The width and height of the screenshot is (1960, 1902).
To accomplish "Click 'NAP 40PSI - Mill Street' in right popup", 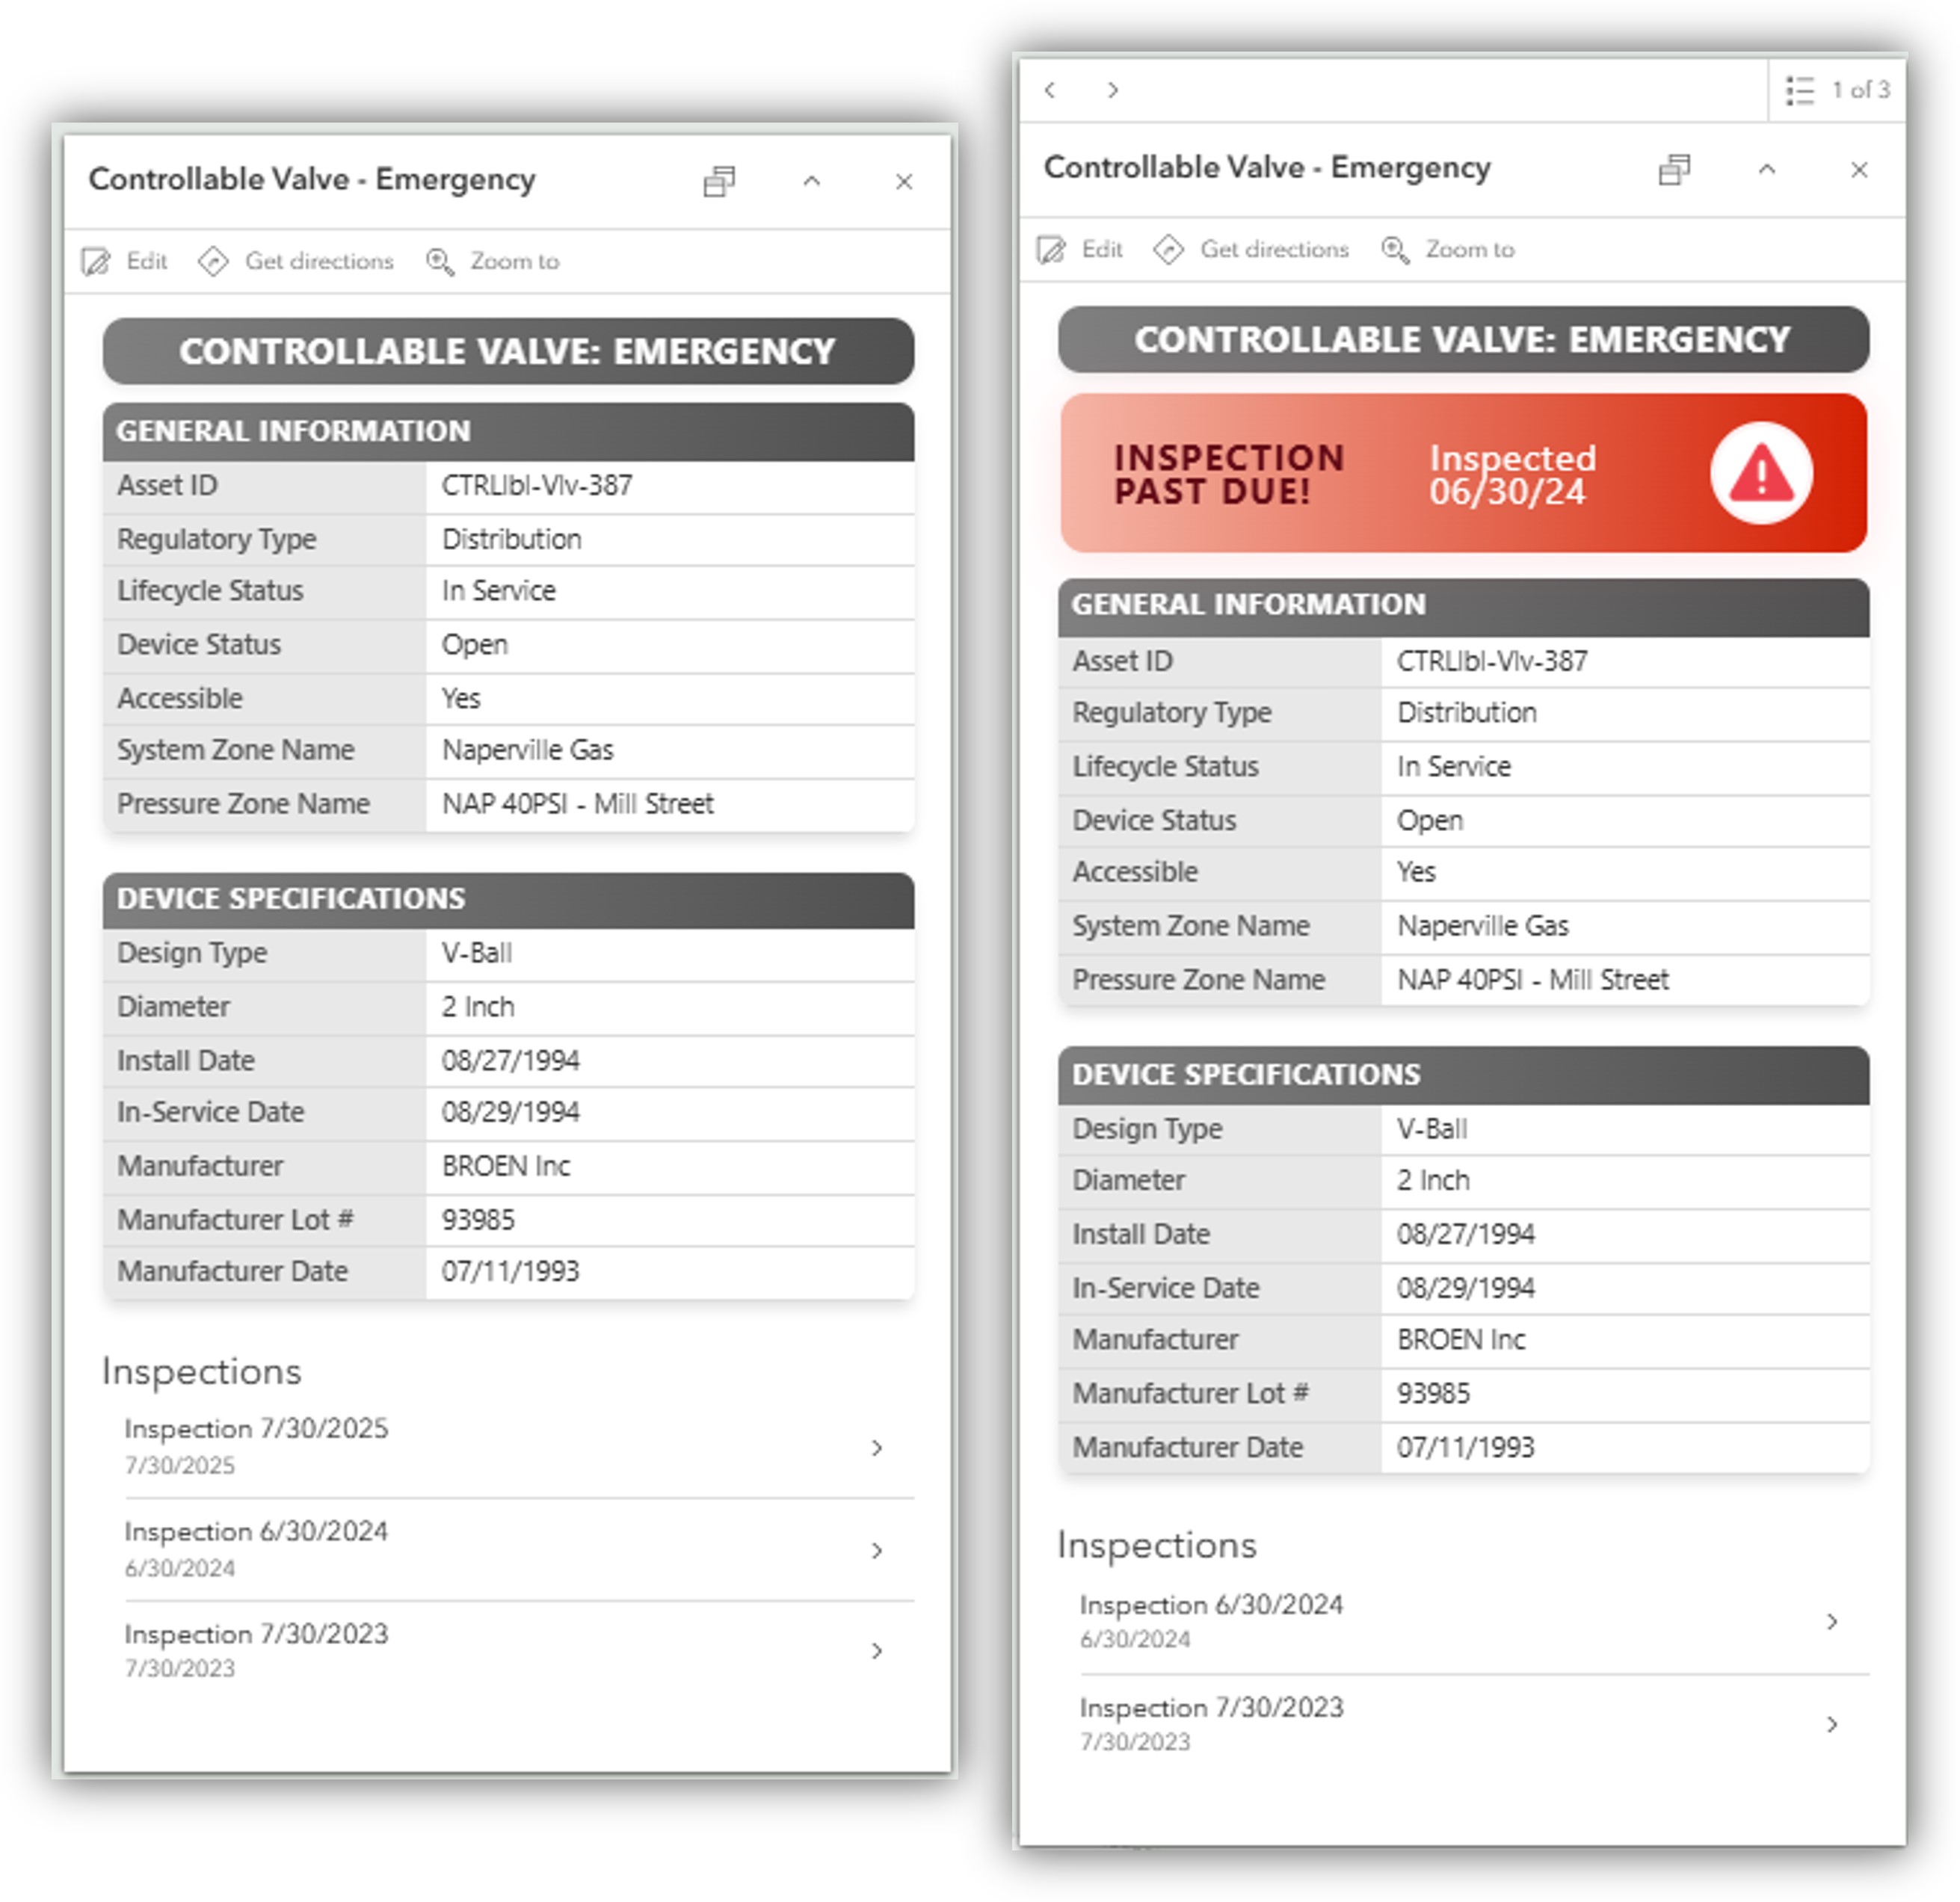I will pyautogui.click(x=1532, y=980).
